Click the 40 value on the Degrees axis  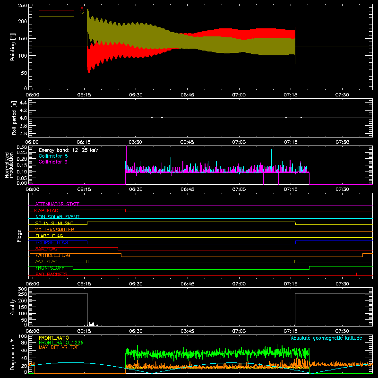[x=25, y=359]
